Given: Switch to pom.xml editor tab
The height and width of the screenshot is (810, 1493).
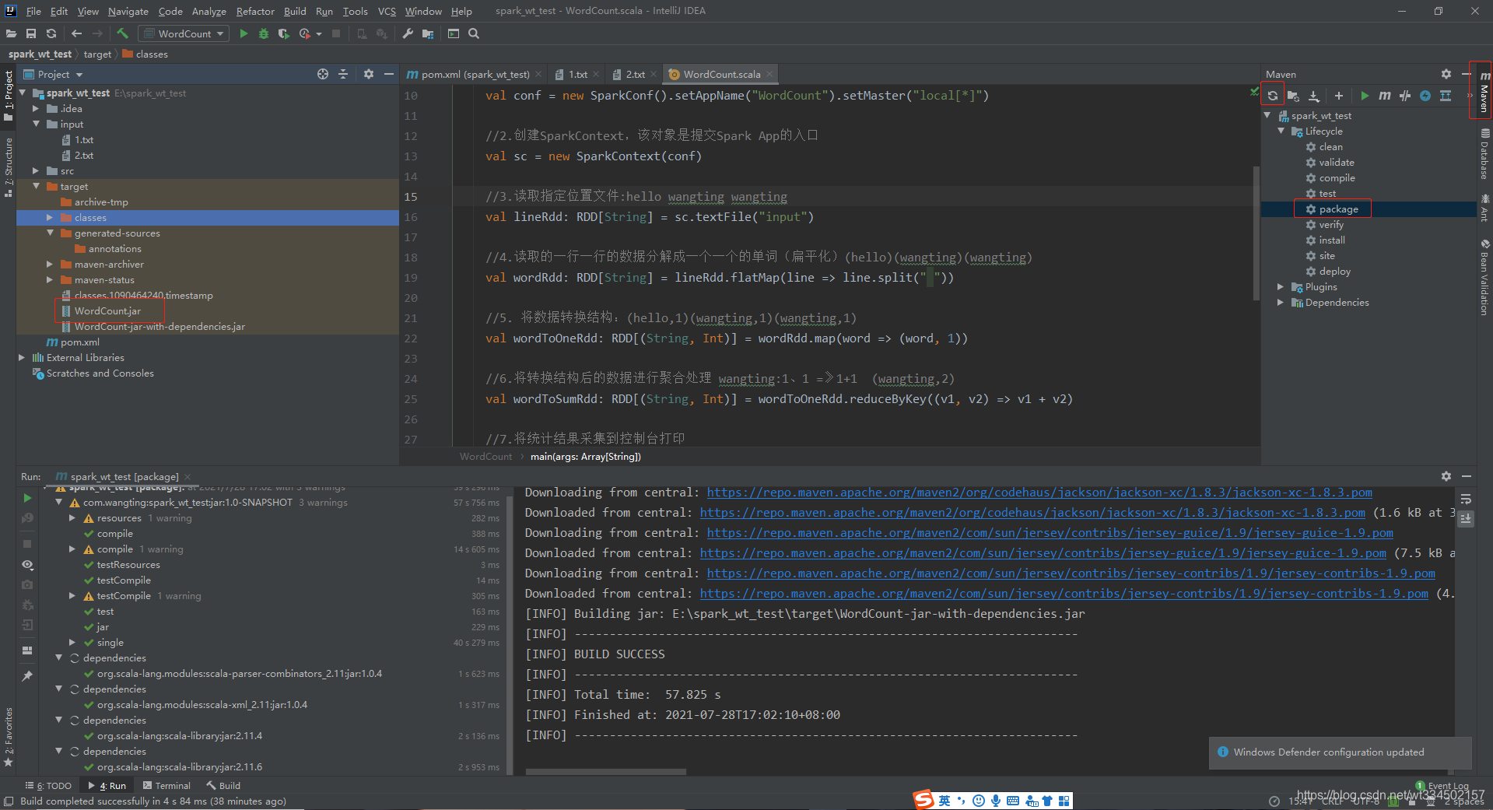Looking at the screenshot, I should 474,74.
